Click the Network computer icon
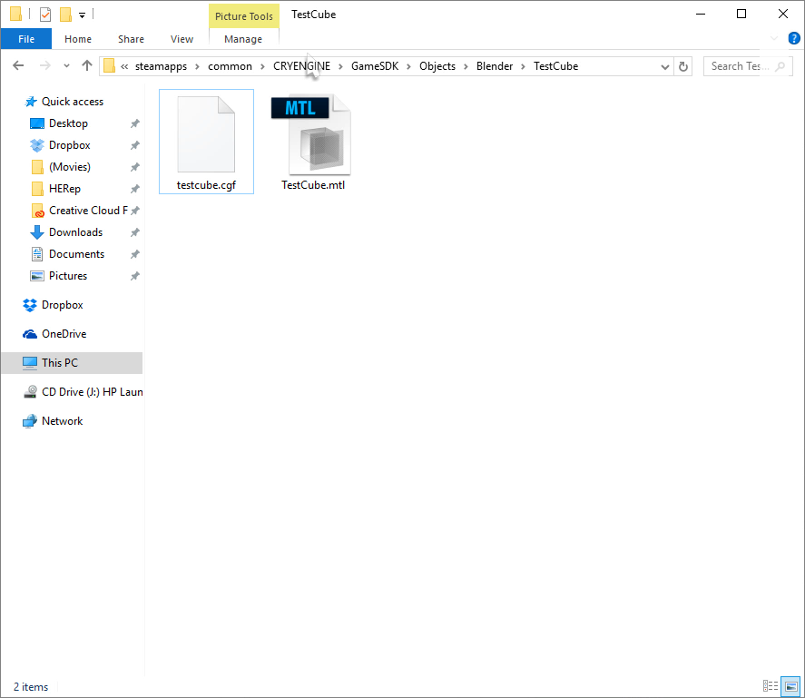805x698 pixels. [x=30, y=421]
